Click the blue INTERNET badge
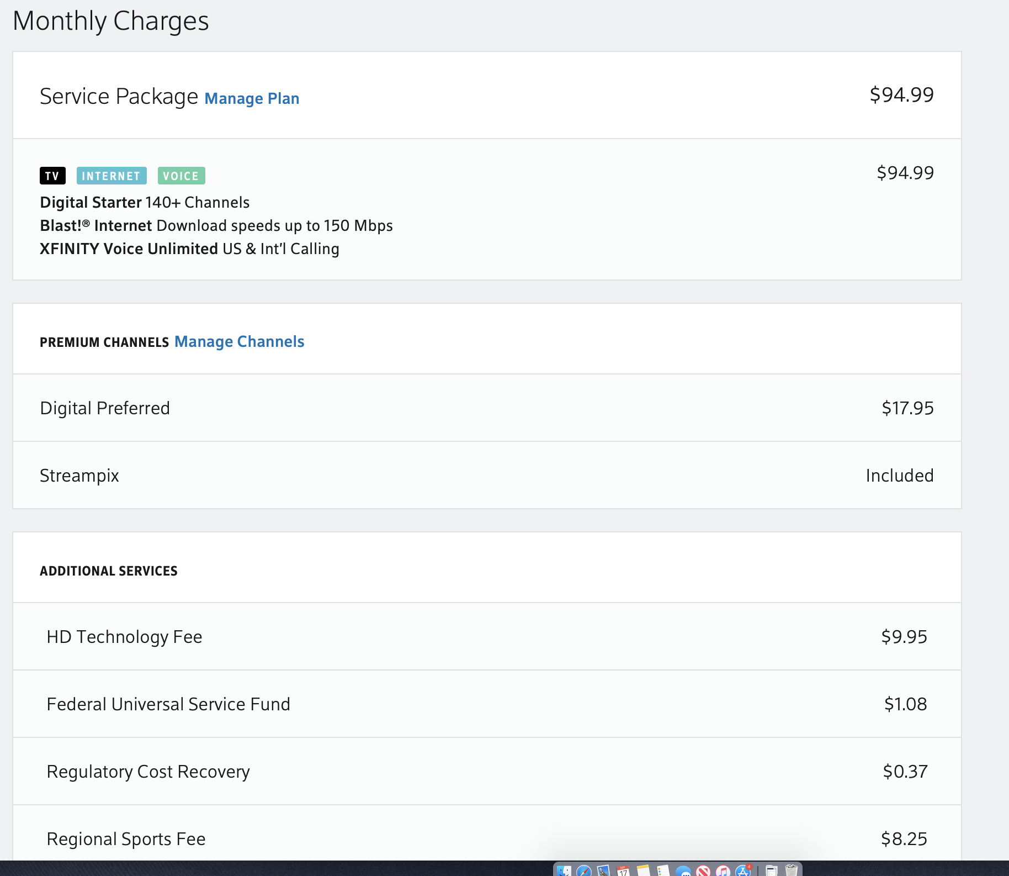The height and width of the screenshot is (876, 1009). [x=111, y=176]
